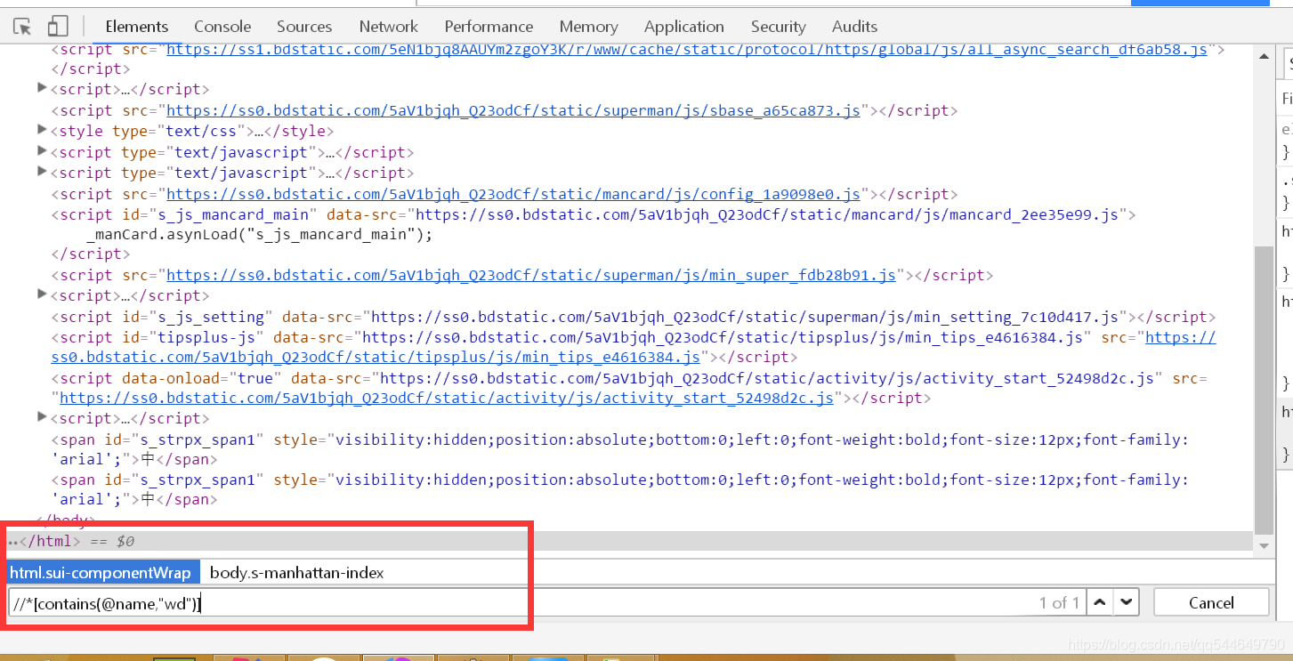The height and width of the screenshot is (661, 1293).
Task: Open the Memory tab
Action: coord(589,27)
